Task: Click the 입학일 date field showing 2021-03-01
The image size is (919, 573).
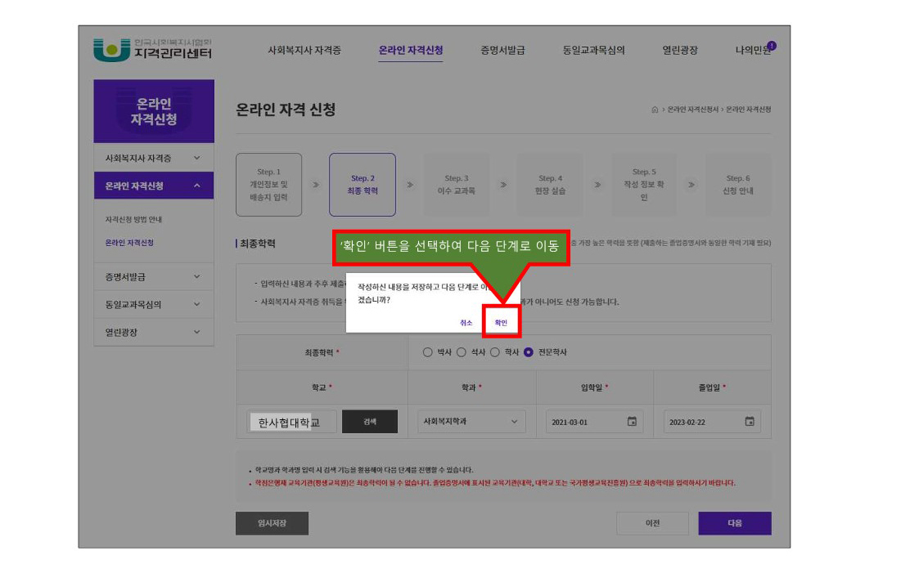Action: [594, 422]
